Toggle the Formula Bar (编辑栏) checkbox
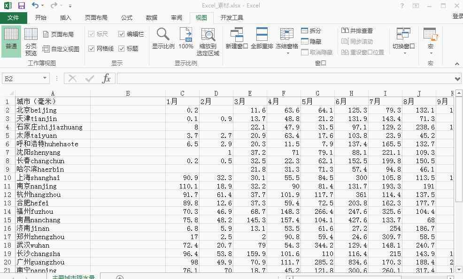Image resolution: width=463 pixels, height=279 pixels. tap(122, 34)
